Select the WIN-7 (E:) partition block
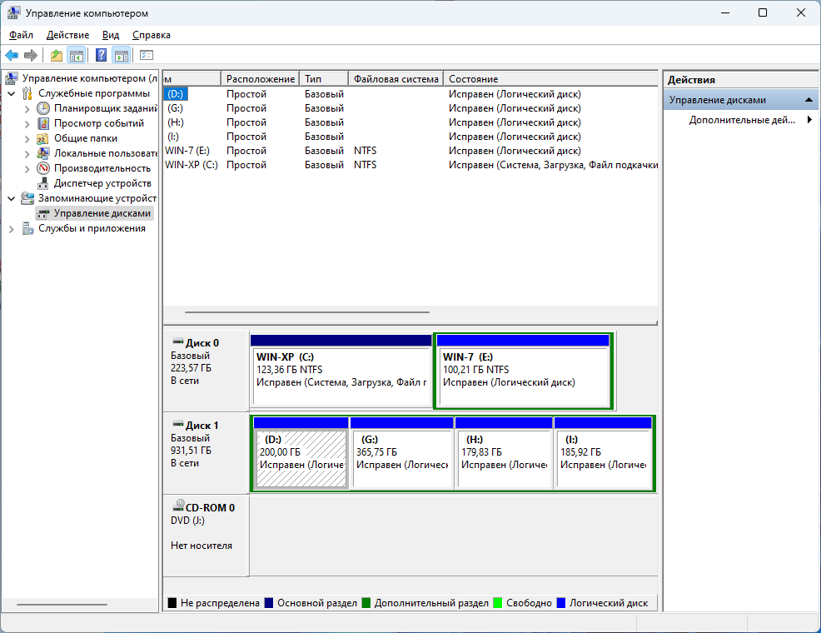Viewport: 821px width, 633px height. coord(523,370)
